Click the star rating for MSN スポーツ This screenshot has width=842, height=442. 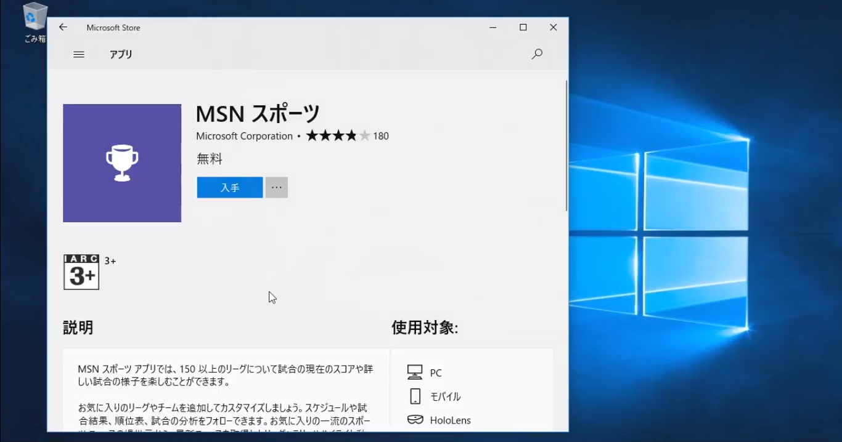pyautogui.click(x=338, y=136)
